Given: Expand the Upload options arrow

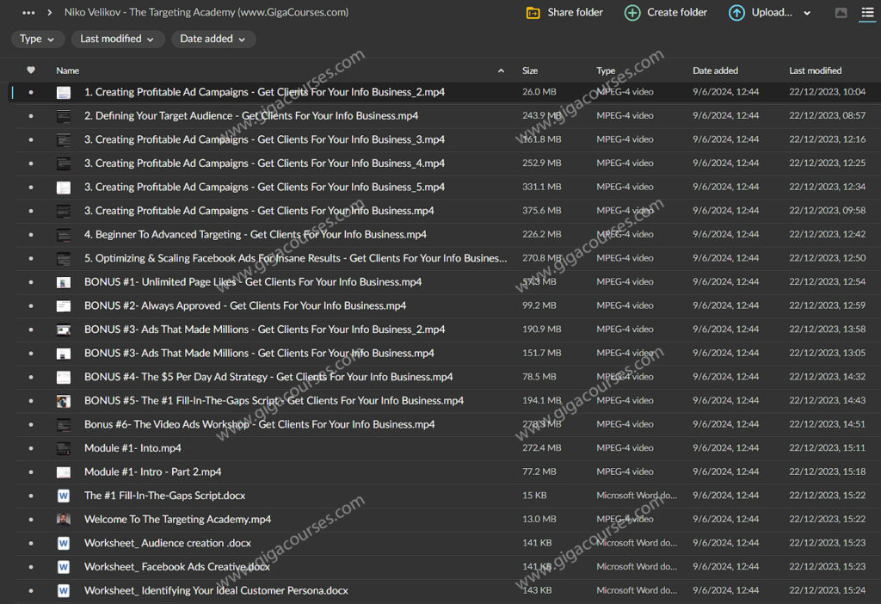Looking at the screenshot, I should (x=807, y=13).
